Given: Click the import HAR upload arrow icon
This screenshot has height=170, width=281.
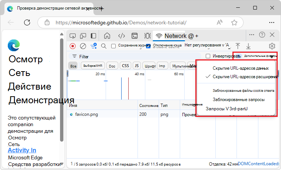Looking at the screenshot, I should click(238, 46).
